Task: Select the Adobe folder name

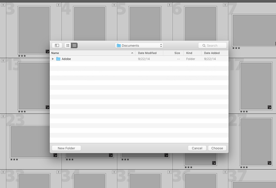Action: pyautogui.click(x=66, y=59)
